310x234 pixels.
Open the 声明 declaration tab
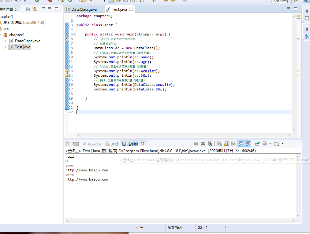click(x=112, y=144)
